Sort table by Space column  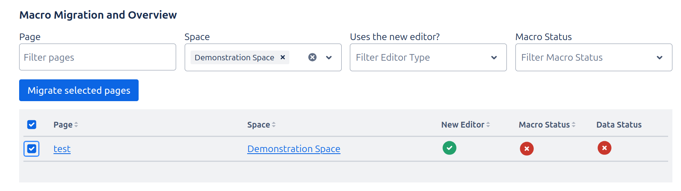261,125
